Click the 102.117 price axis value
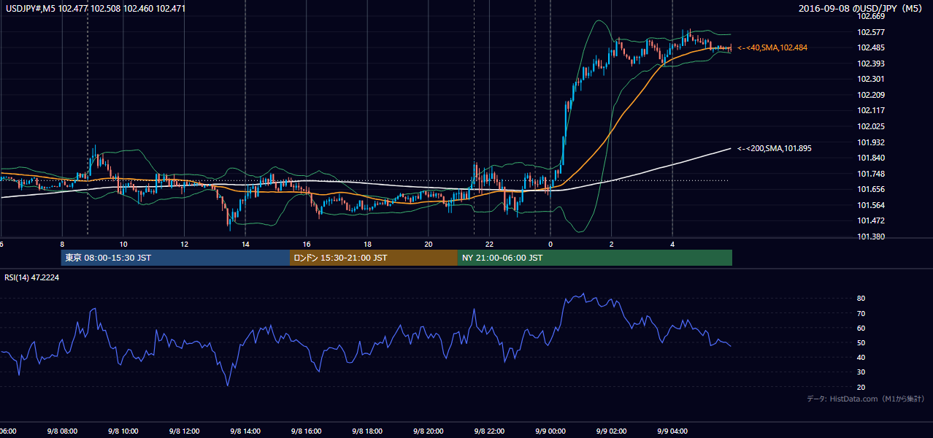 point(870,111)
